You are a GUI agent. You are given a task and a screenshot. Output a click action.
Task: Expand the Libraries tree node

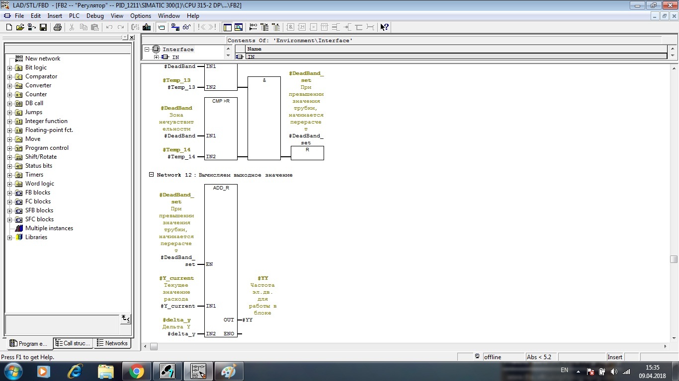click(9, 237)
